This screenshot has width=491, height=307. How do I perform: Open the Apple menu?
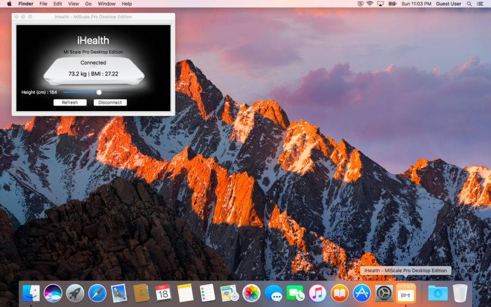coord(9,4)
